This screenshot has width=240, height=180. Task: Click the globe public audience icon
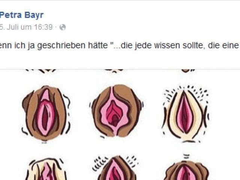63,27
